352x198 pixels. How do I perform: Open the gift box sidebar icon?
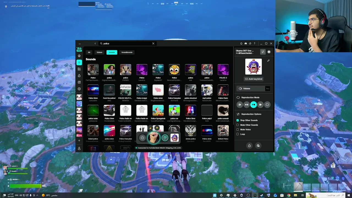[79, 82]
